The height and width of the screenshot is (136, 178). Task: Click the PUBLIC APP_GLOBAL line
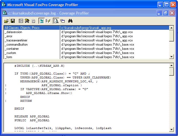pyautogui.click(x=32, y=120)
